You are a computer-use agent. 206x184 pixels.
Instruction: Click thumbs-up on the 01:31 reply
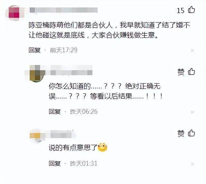coord(191,133)
